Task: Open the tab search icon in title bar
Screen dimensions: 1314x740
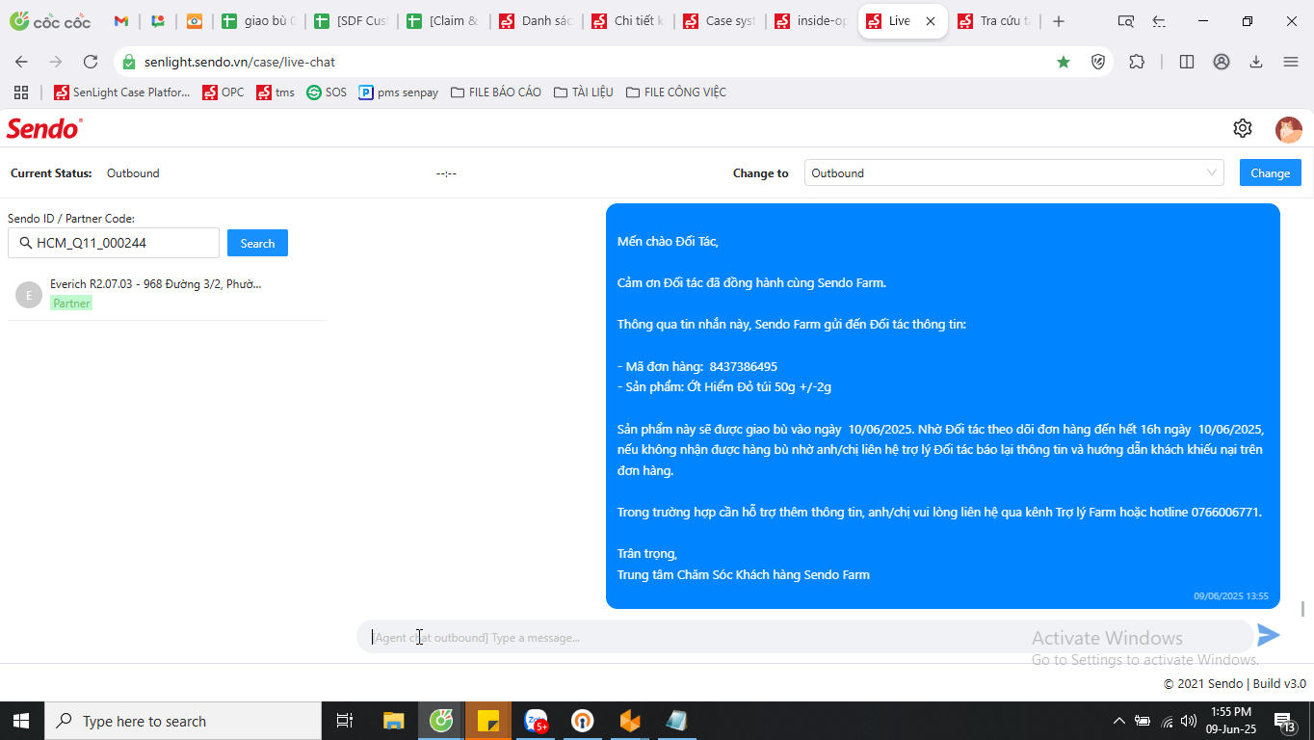Action: pyautogui.click(x=1125, y=21)
